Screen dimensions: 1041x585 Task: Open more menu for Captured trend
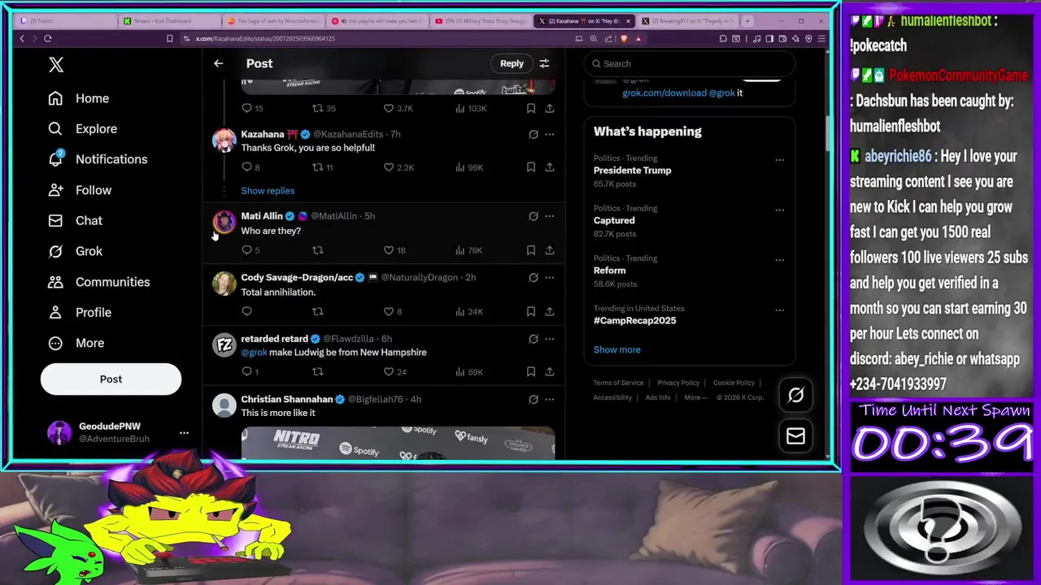[x=779, y=210]
